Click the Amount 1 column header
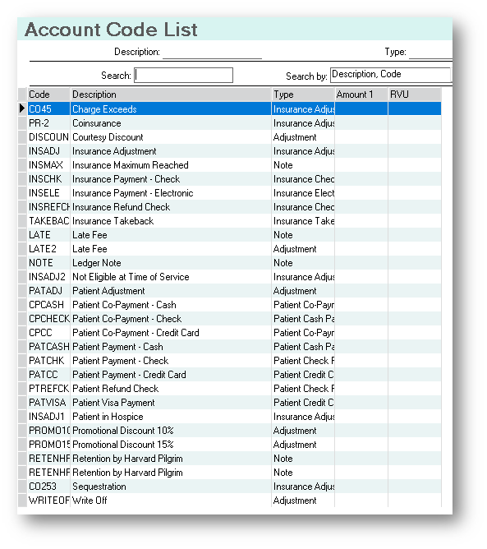The height and width of the screenshot is (549, 487). [x=361, y=95]
